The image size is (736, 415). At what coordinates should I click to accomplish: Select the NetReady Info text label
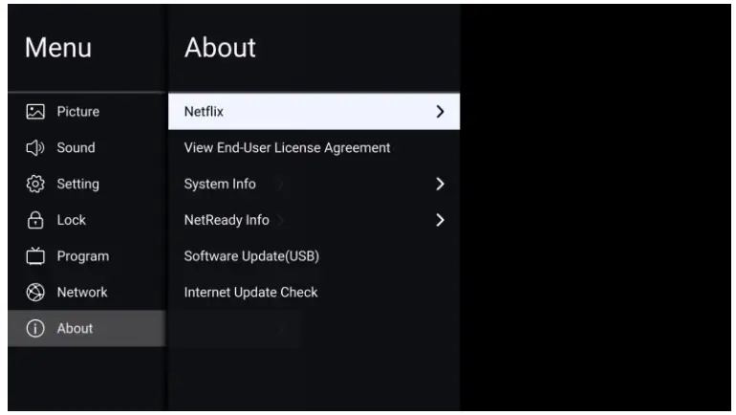click(x=227, y=220)
